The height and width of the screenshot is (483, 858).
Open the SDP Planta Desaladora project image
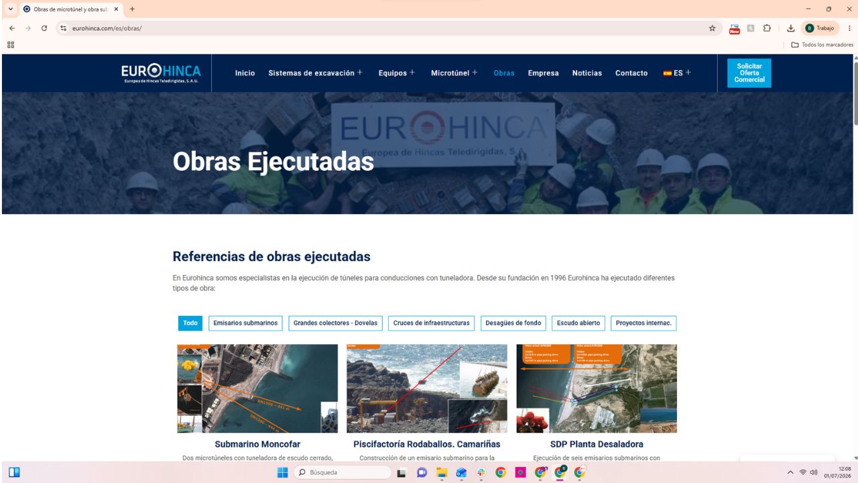pyautogui.click(x=597, y=388)
